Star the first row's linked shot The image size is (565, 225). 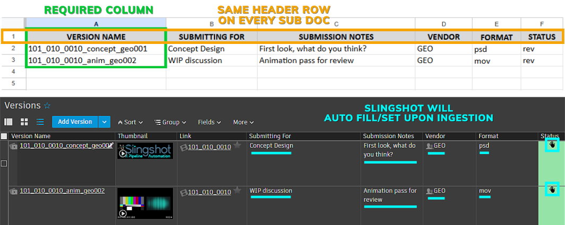tap(237, 146)
